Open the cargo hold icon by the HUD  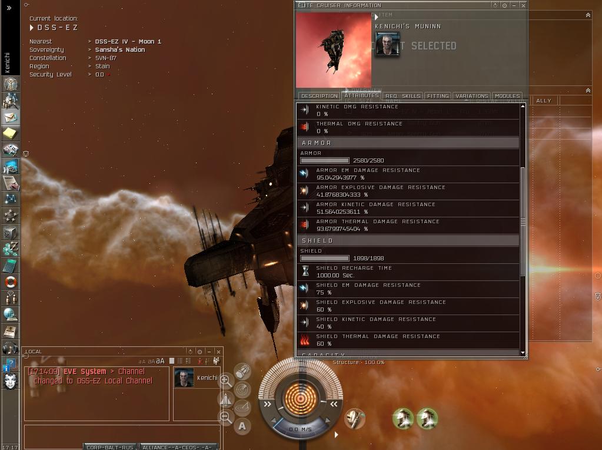click(242, 372)
